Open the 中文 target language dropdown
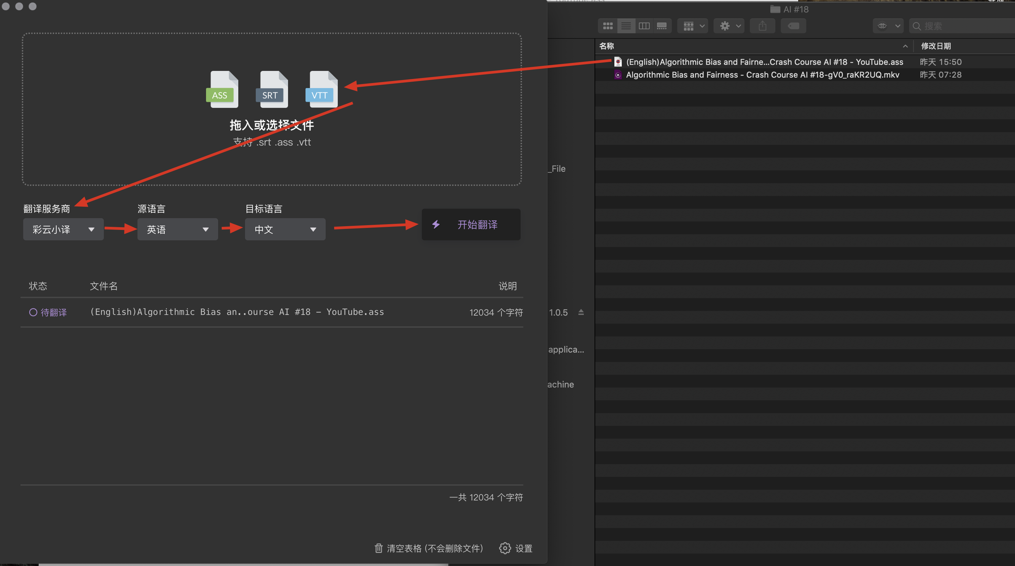Image resolution: width=1015 pixels, height=566 pixels. coord(285,230)
